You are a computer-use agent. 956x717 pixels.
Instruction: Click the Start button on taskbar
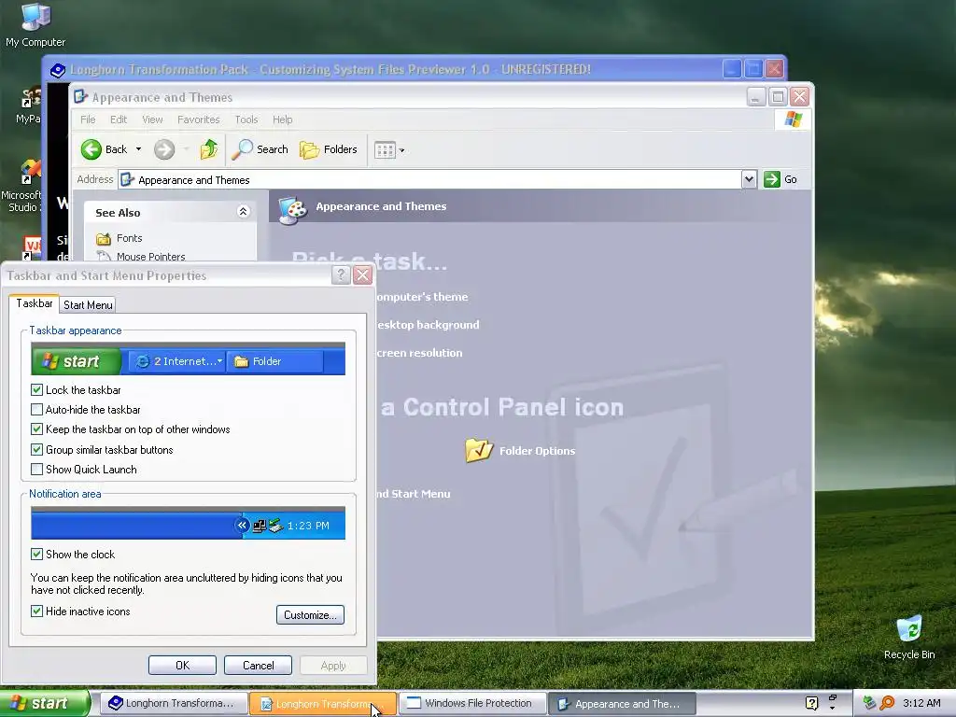point(44,703)
